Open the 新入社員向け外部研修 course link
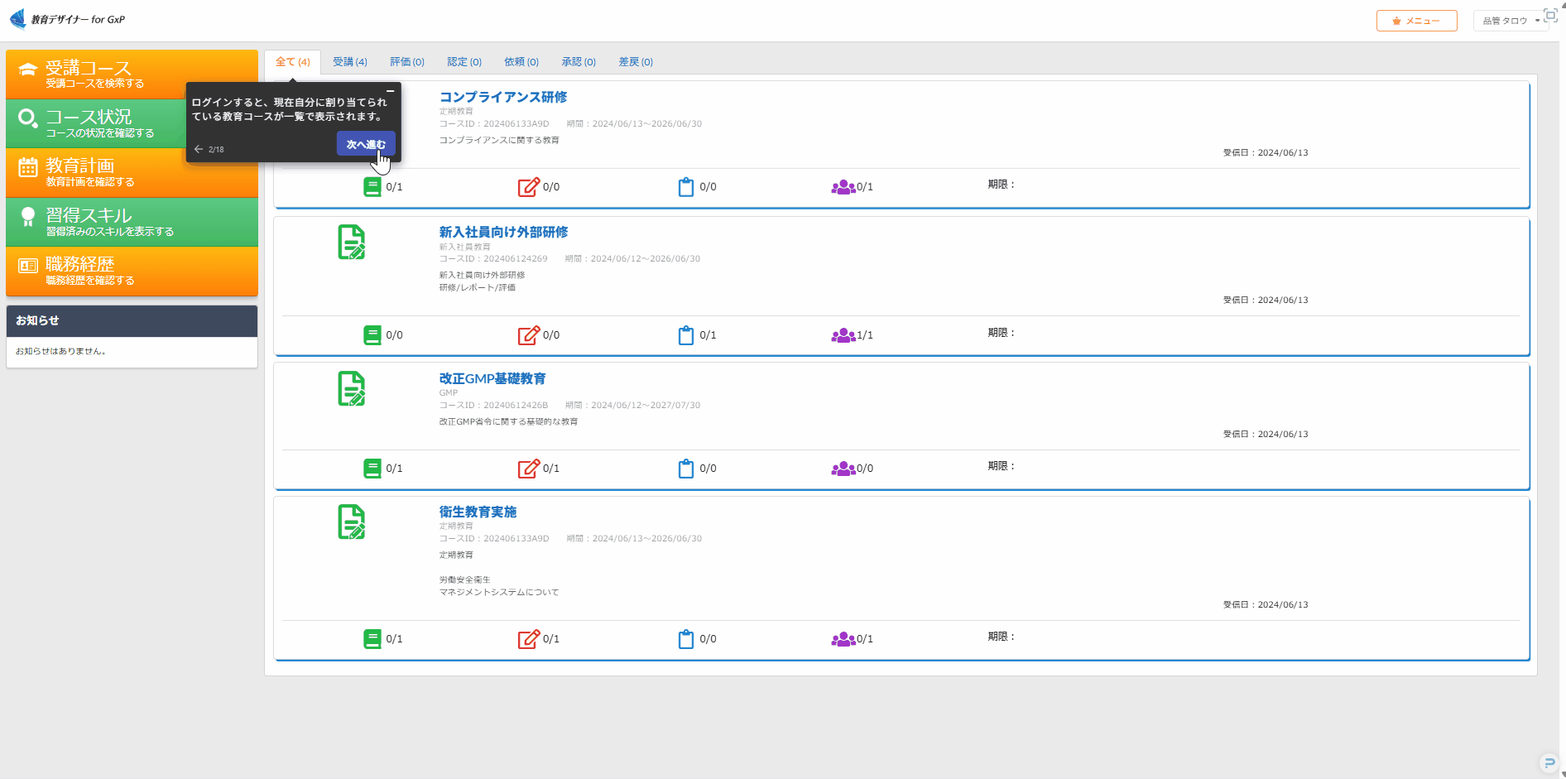The height and width of the screenshot is (779, 1566). [503, 232]
